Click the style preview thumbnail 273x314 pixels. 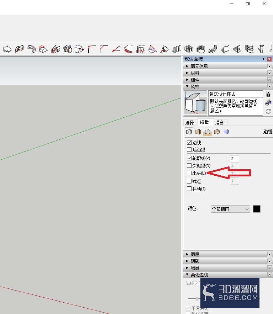[195, 103]
